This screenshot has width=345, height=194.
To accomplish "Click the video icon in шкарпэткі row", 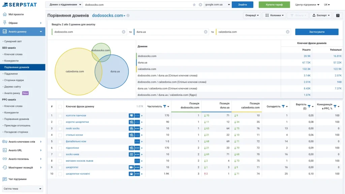I will click(131, 167).
